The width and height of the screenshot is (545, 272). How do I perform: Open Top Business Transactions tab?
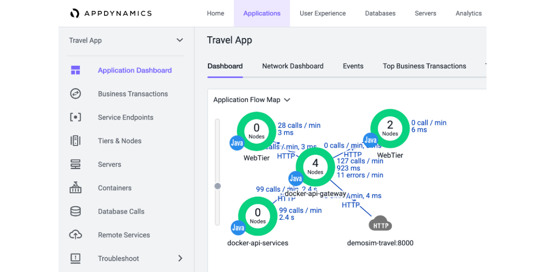(x=425, y=66)
